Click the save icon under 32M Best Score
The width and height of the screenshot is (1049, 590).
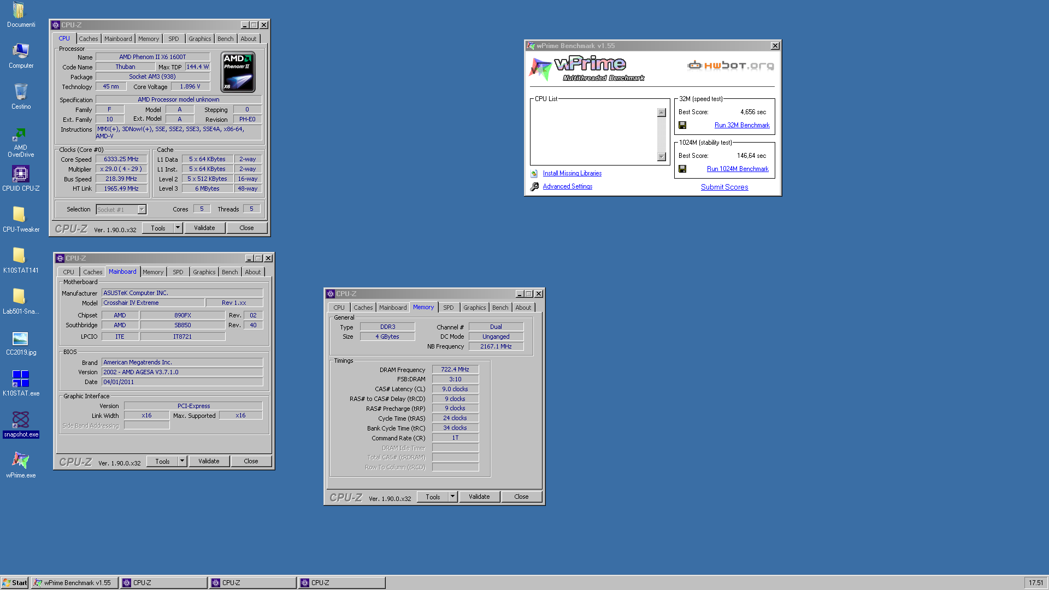(x=682, y=125)
